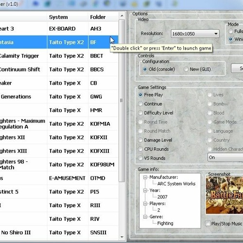
Task: Select the row with folder KOFXII
Action: (59, 138)
